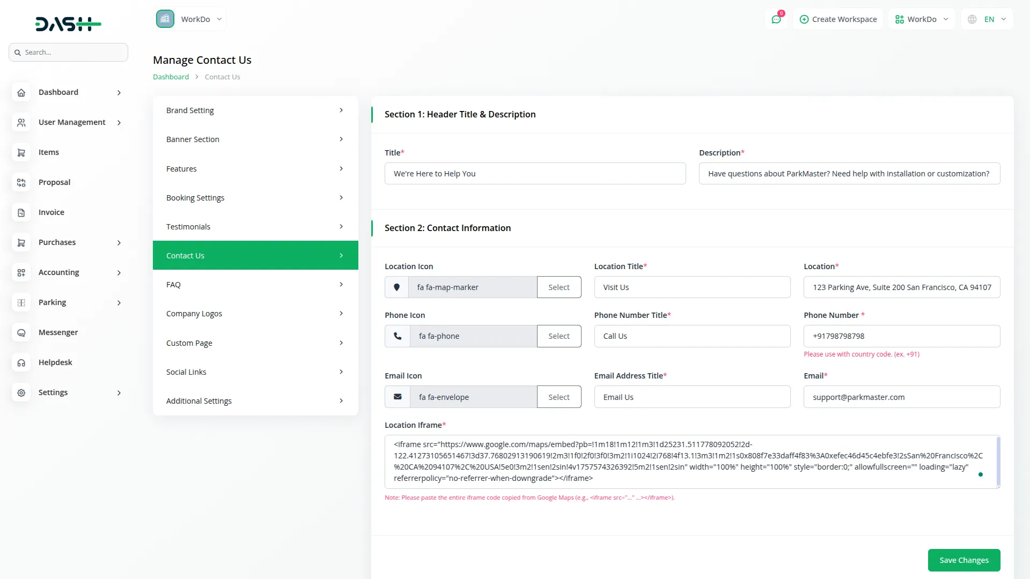Click the Messenger chat icon in sidebar
The width and height of the screenshot is (1030, 579).
[21, 333]
